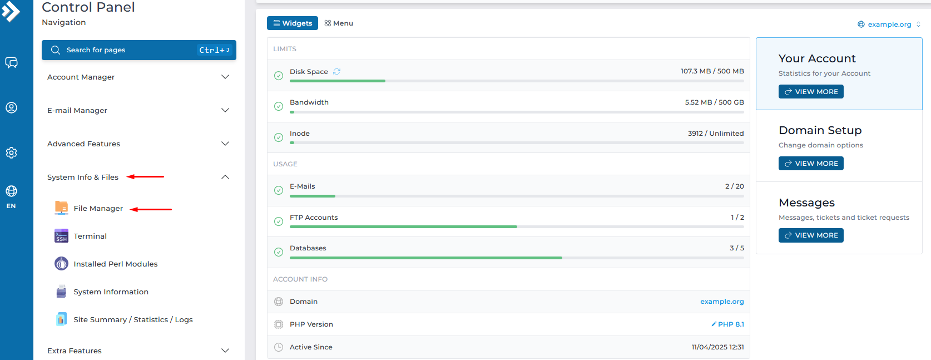Switch to the Widgets tab

click(293, 23)
